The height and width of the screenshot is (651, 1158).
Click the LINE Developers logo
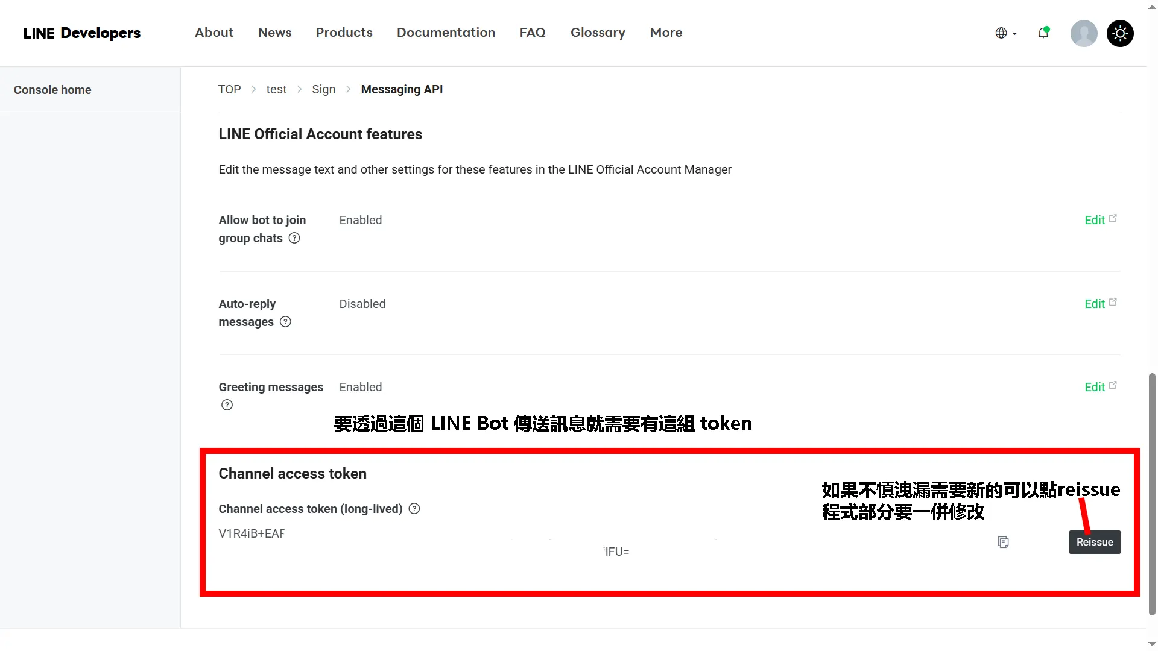coord(82,33)
